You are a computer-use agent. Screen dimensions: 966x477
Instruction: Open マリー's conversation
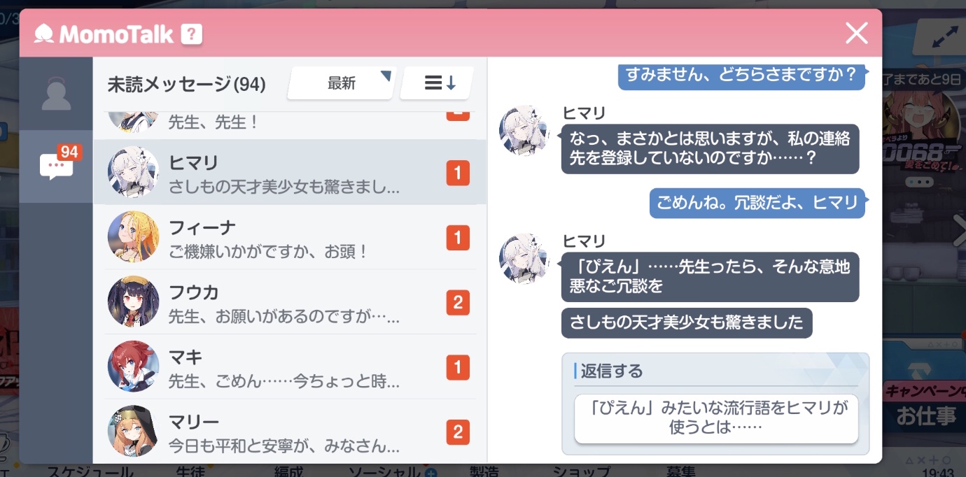[x=289, y=431]
